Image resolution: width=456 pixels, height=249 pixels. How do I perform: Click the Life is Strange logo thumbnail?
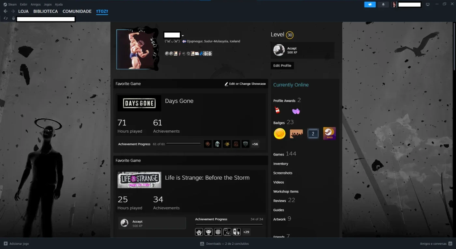pyautogui.click(x=139, y=180)
